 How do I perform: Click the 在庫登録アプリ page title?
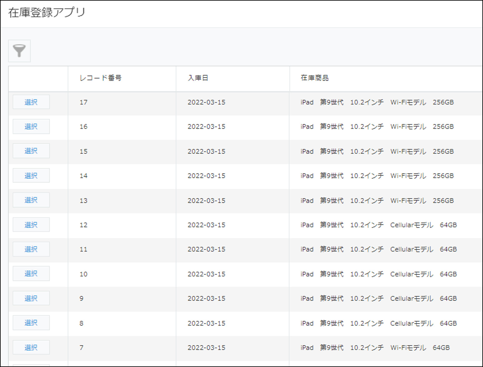(x=47, y=12)
